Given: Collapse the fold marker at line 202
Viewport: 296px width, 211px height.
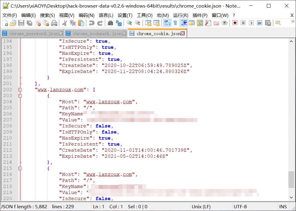Looking at the screenshot, I should [20, 90].
